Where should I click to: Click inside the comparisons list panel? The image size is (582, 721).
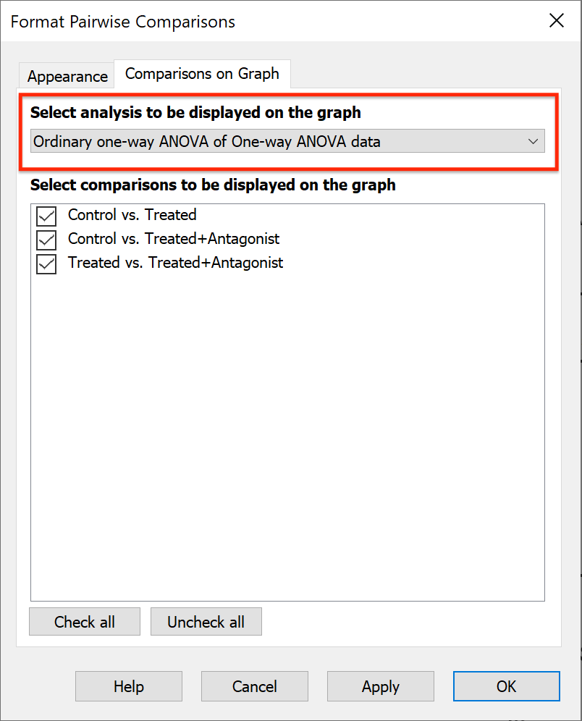tap(287, 434)
